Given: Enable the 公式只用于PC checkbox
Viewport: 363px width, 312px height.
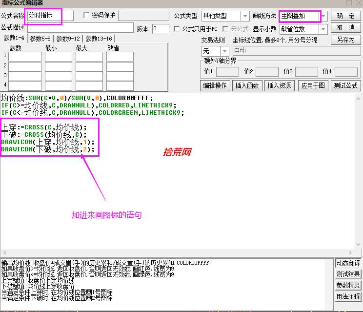Looking at the screenshot, I should 177,29.
